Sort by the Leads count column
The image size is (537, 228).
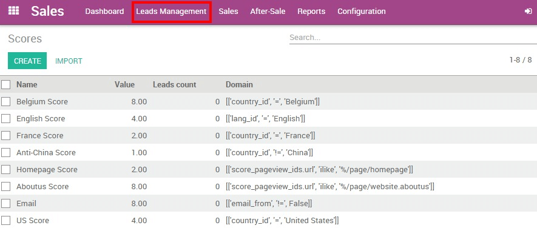[x=175, y=84]
